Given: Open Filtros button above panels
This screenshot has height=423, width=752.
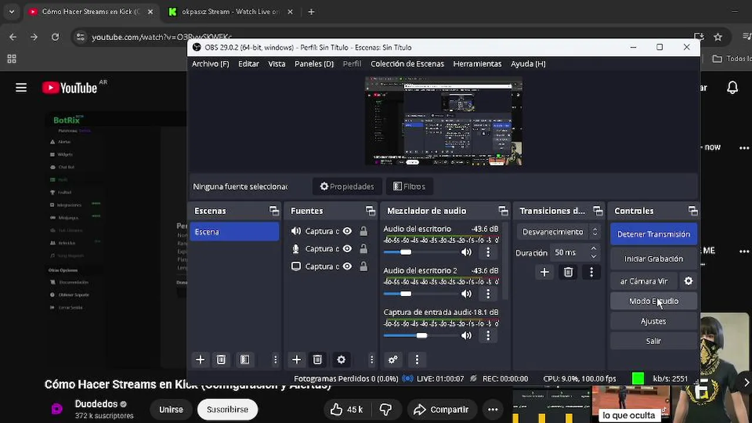Looking at the screenshot, I should click(x=409, y=186).
